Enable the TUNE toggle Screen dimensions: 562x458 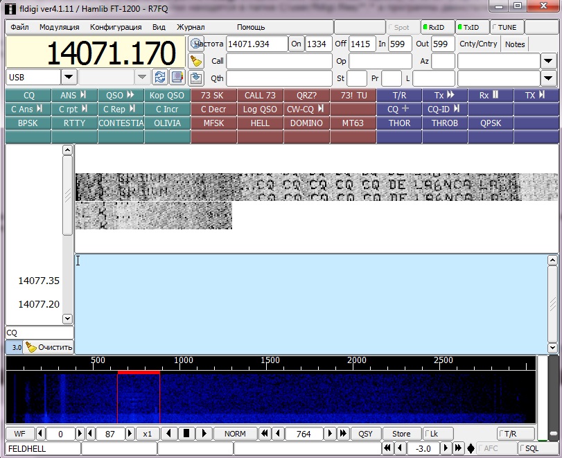click(507, 28)
